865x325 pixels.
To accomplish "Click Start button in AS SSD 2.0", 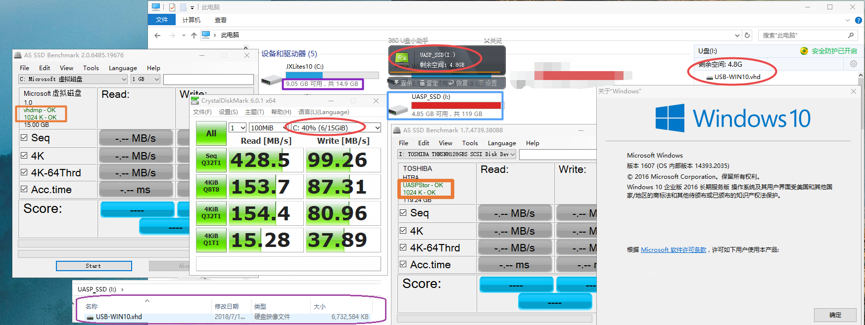I will click(94, 266).
